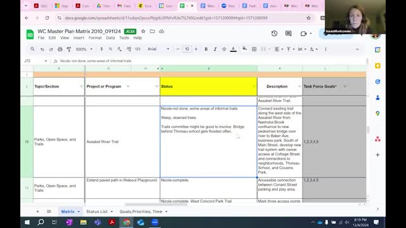
Task: Toggle italic formatting
Action: (x=215, y=49)
